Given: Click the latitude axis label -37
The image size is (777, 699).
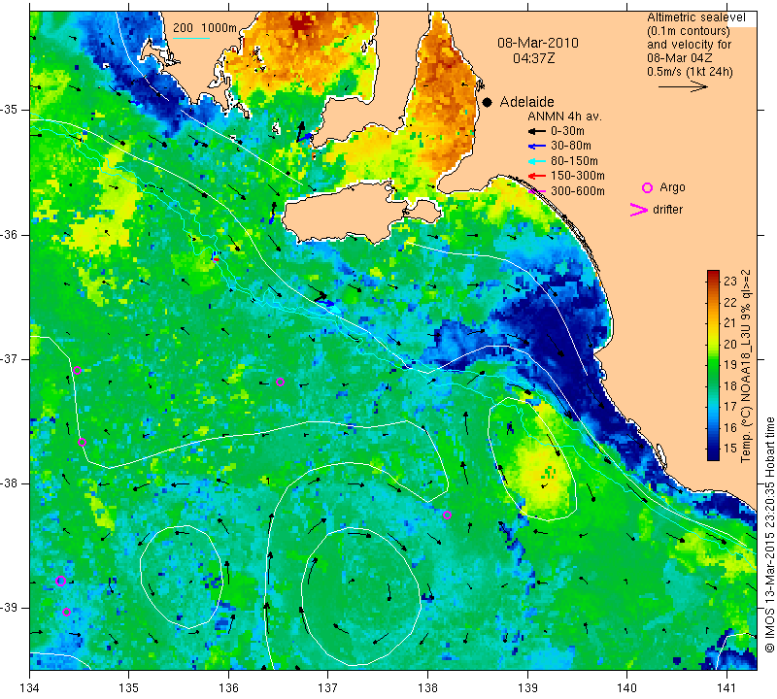Looking at the screenshot, I should [x=9, y=358].
